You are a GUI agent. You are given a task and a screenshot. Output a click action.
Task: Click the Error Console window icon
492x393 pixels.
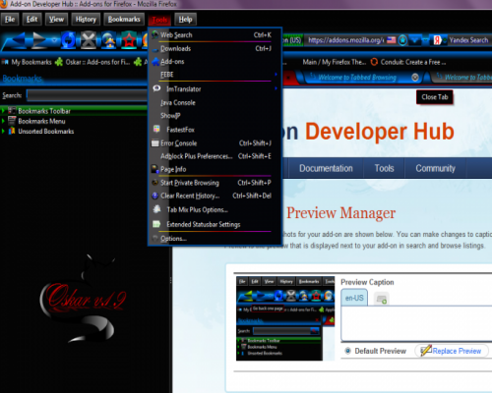pyautogui.click(x=155, y=143)
